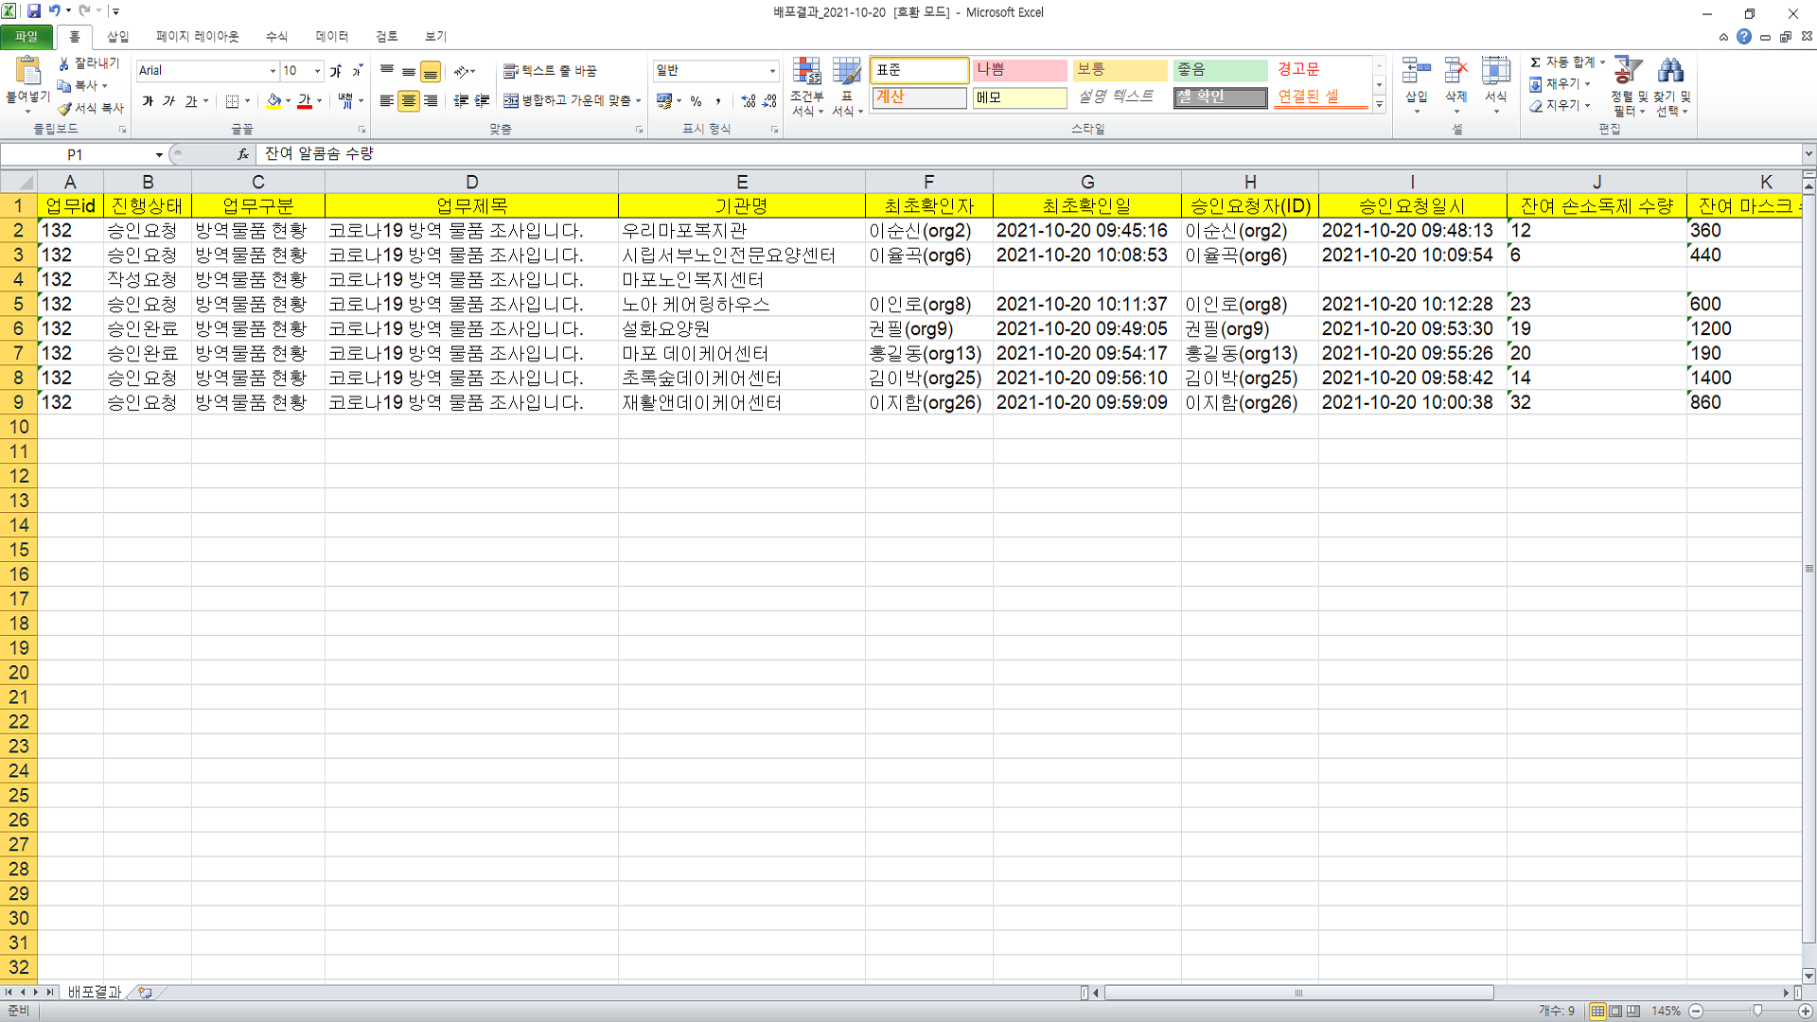1817x1022 pixels.
Task: Click the insert new worksheet tab icon
Action: [145, 992]
